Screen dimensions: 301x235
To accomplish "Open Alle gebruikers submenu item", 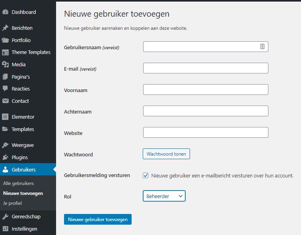I will (18, 183).
